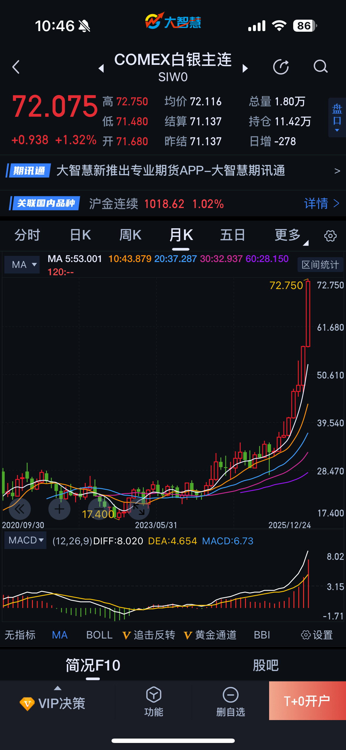Tap the 72.750 high price label
Viewport: 346px width, 750px height.
pyautogui.click(x=286, y=285)
